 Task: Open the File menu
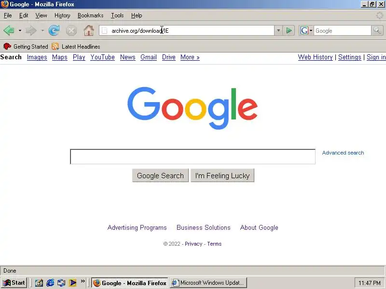[x=8, y=15]
